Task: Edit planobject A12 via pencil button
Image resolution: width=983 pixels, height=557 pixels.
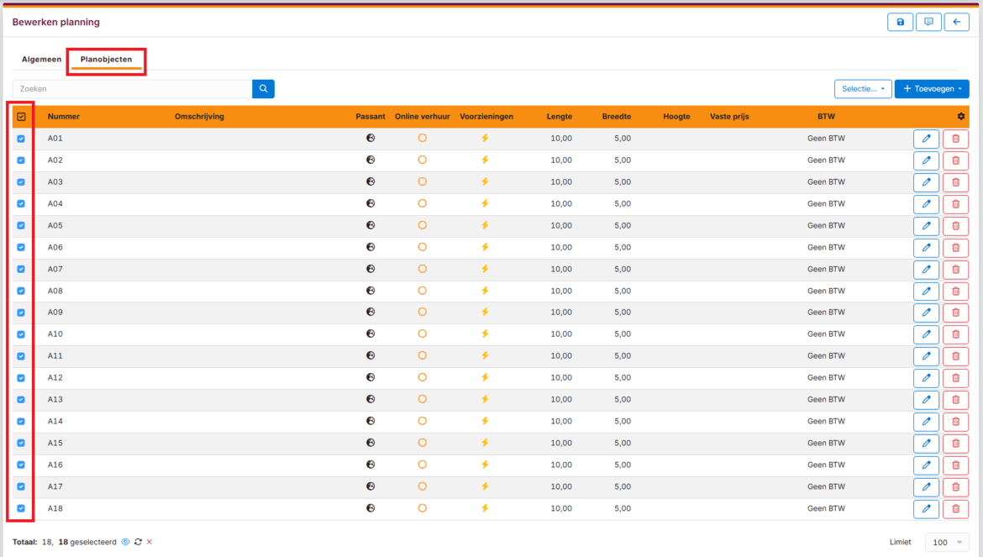Action: coord(926,378)
